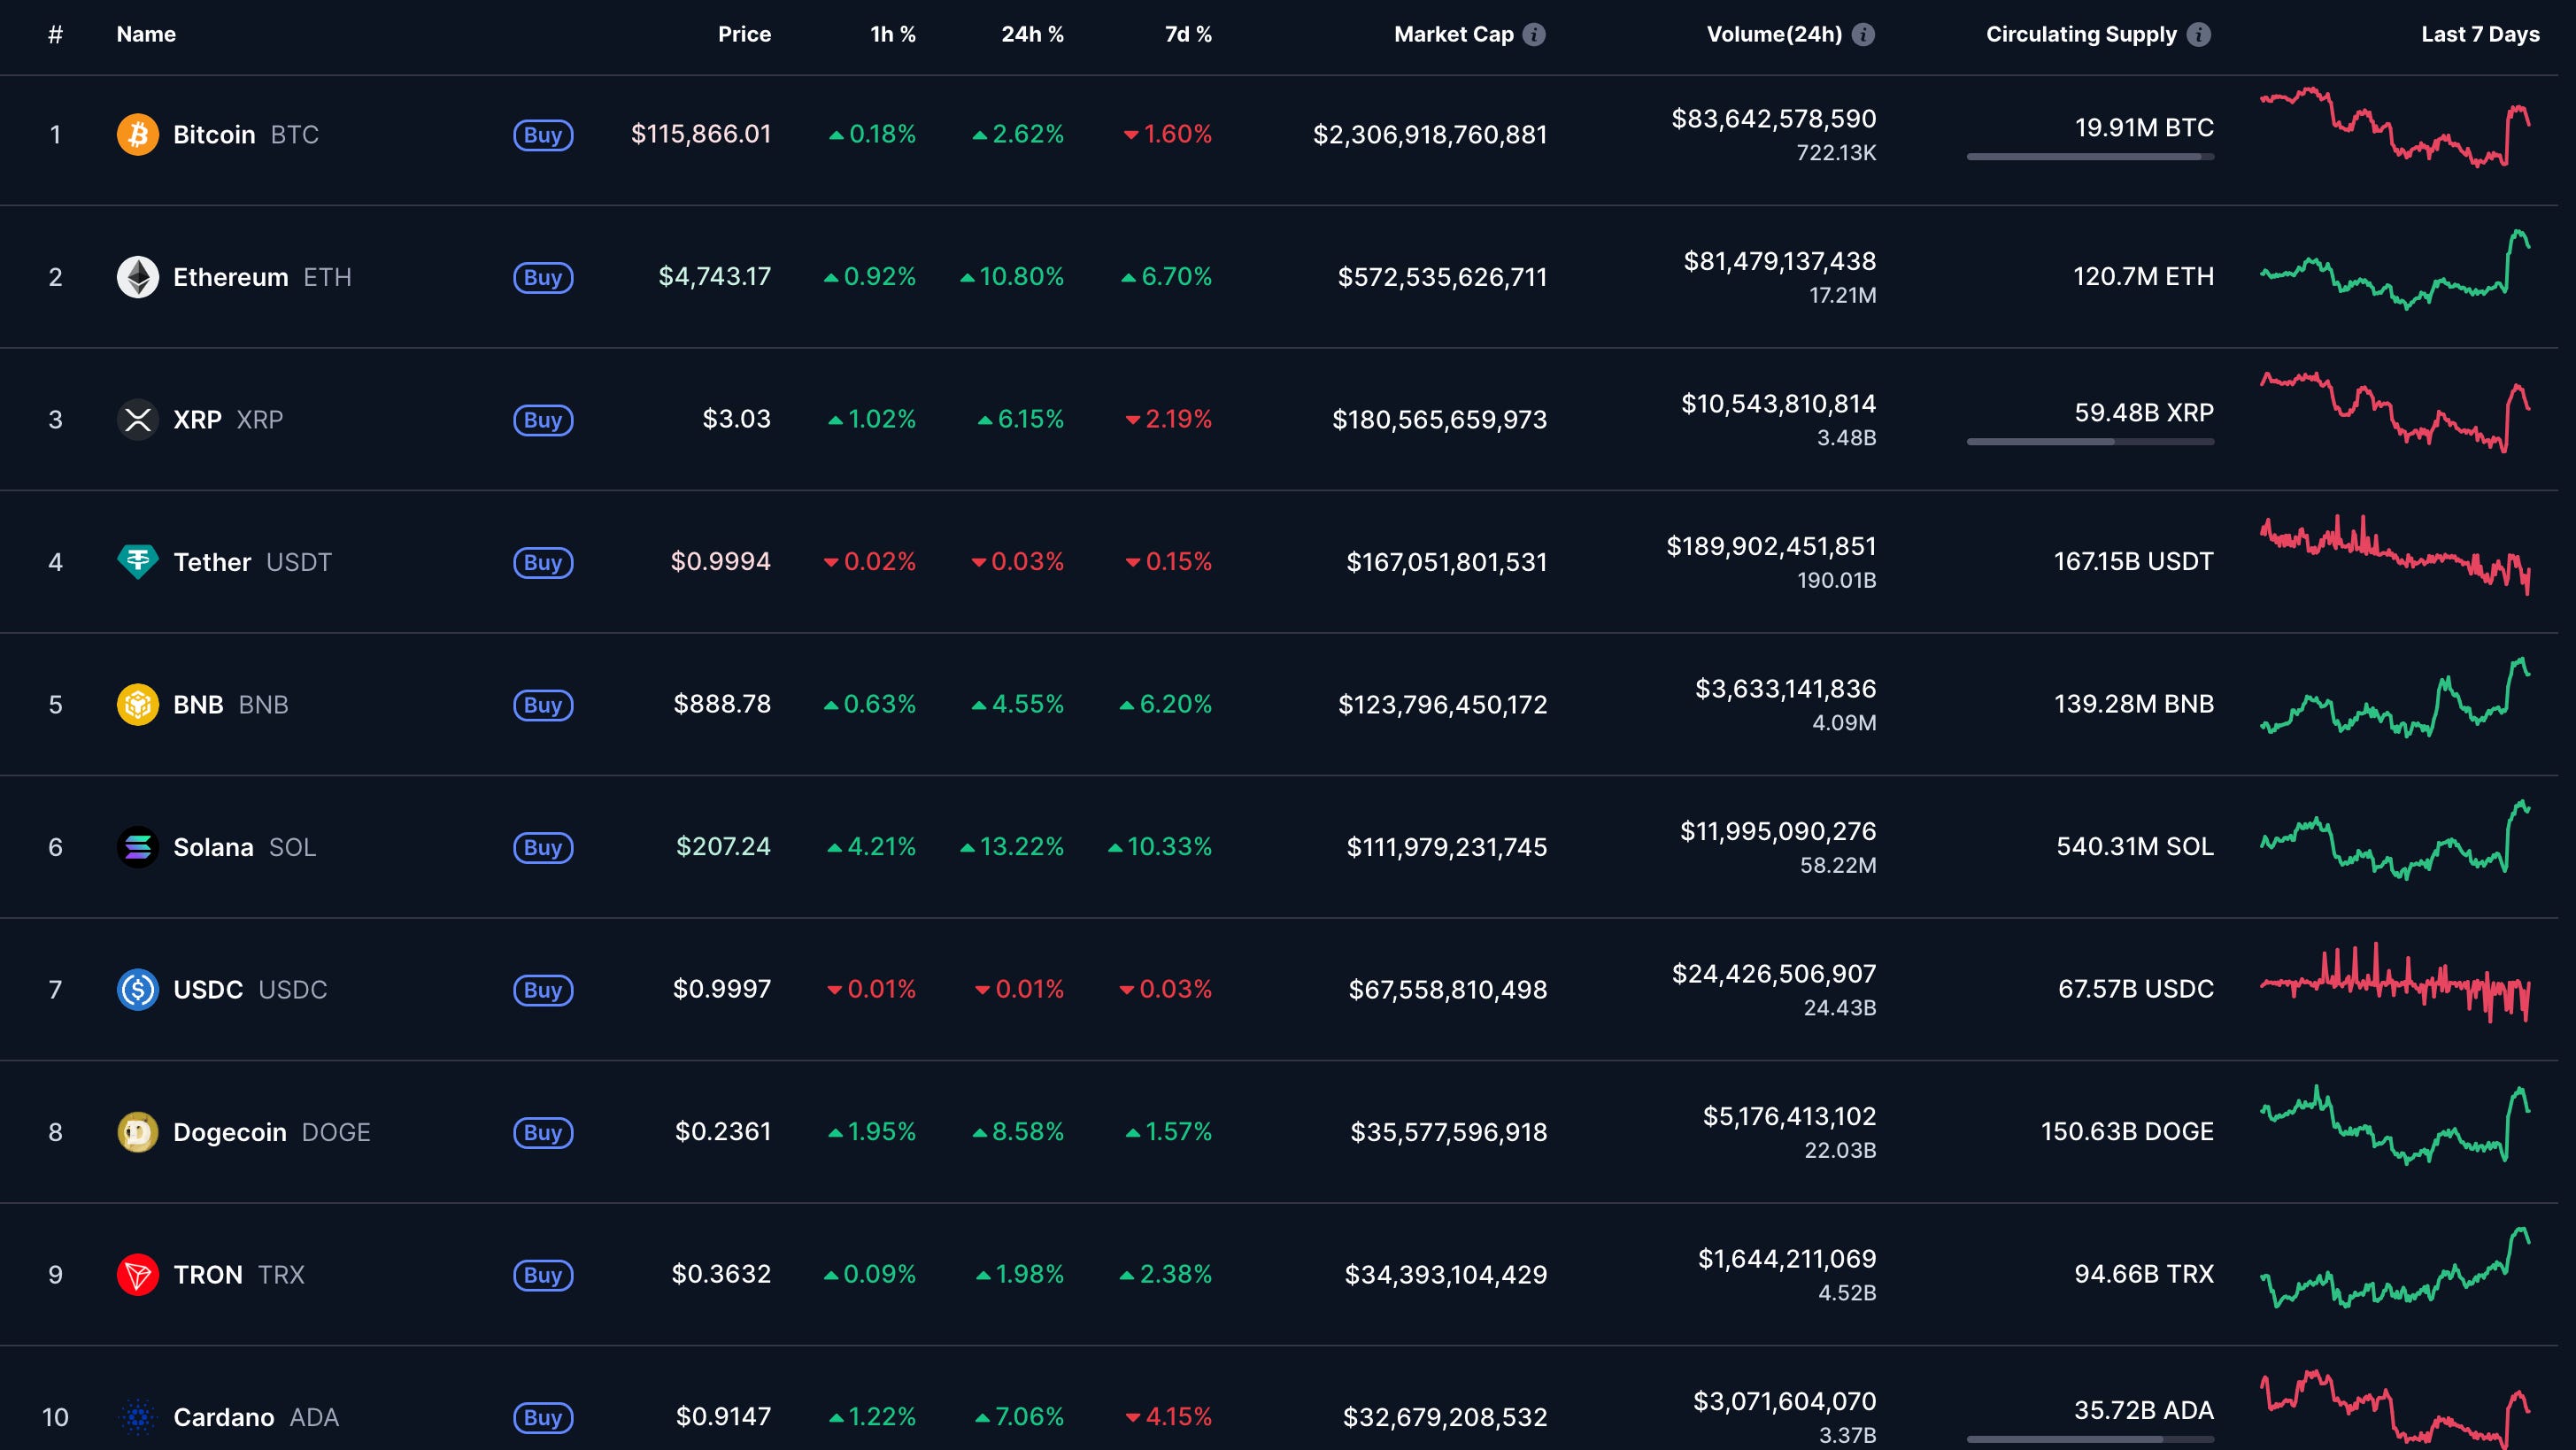The height and width of the screenshot is (1450, 2576).
Task: Click the Bitcoin circulating supply progress bar
Action: [x=2090, y=157]
